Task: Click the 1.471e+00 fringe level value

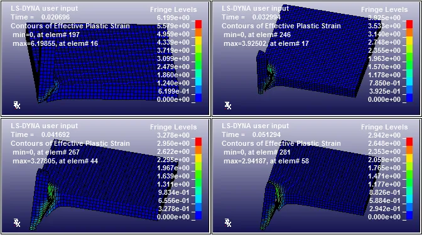Action: [x=384, y=176]
